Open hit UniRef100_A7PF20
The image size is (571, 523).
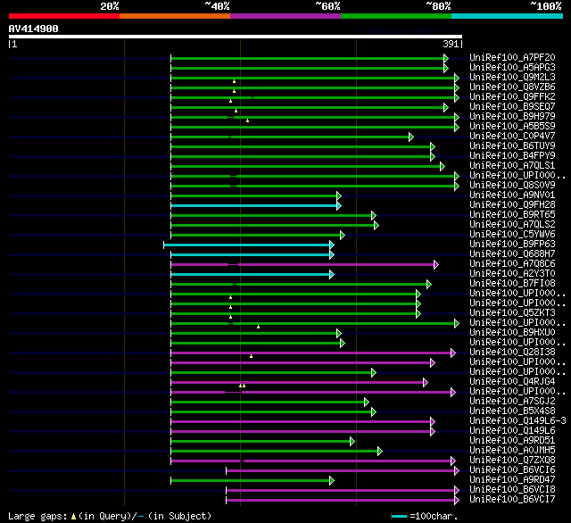point(512,57)
